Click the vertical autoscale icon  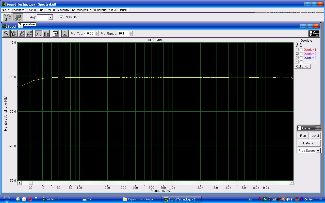[x=65, y=33]
